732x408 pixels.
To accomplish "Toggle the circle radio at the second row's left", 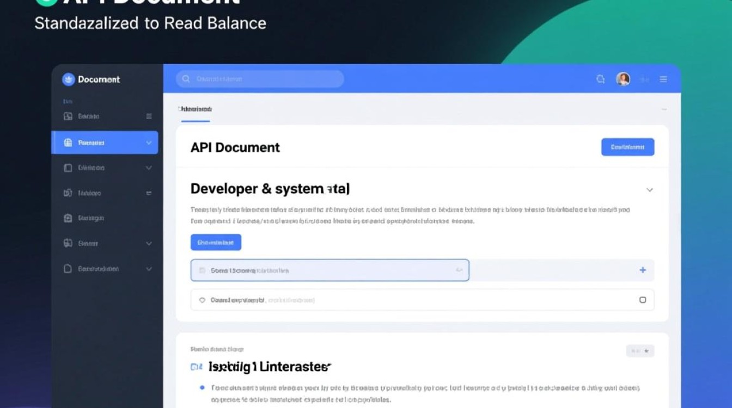I will point(203,300).
